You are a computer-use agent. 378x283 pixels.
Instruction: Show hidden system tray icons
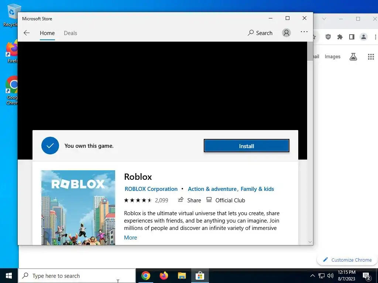pyautogui.click(x=312, y=276)
